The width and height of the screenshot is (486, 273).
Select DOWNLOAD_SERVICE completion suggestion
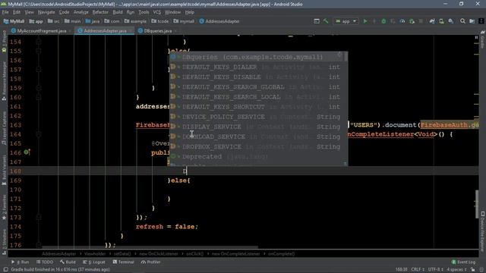point(257,136)
